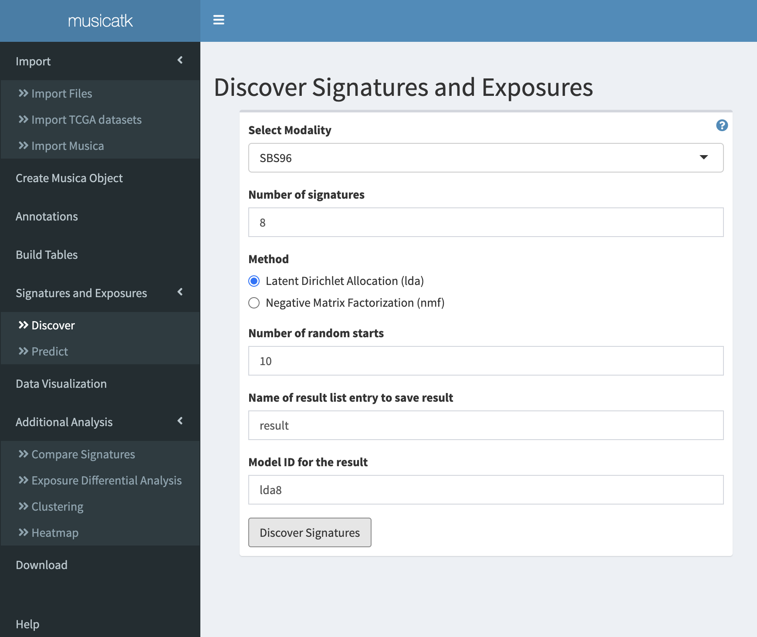Click the Exposure Differential Analysis arrow icon
Screen dimensions: 757x637
23,480
